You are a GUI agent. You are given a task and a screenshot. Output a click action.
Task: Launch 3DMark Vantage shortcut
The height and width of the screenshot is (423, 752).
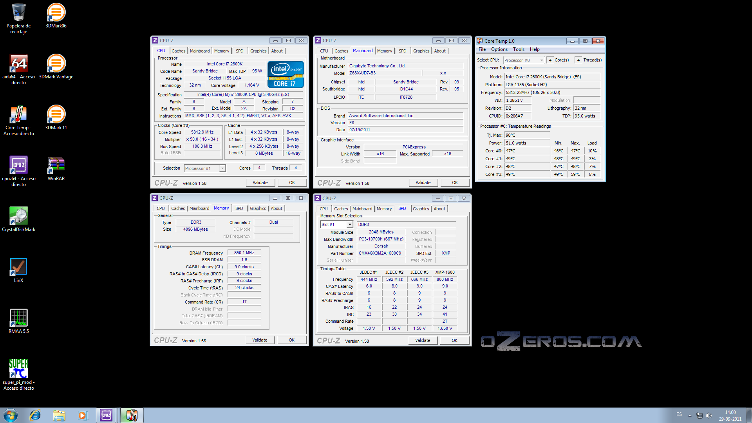point(56,67)
